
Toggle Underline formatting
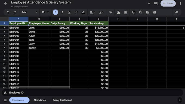tap(69, 12)
